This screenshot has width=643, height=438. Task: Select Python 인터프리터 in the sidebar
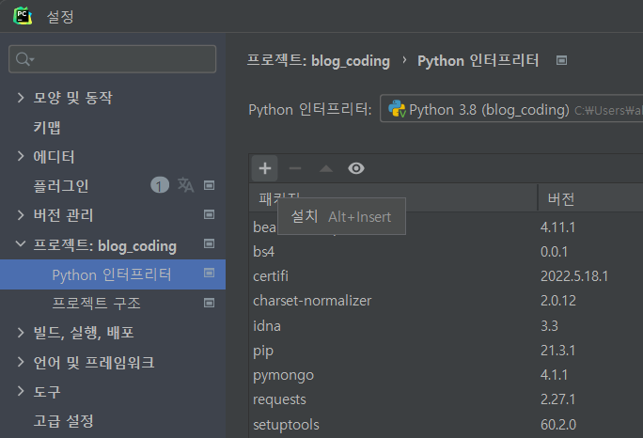coord(112,274)
